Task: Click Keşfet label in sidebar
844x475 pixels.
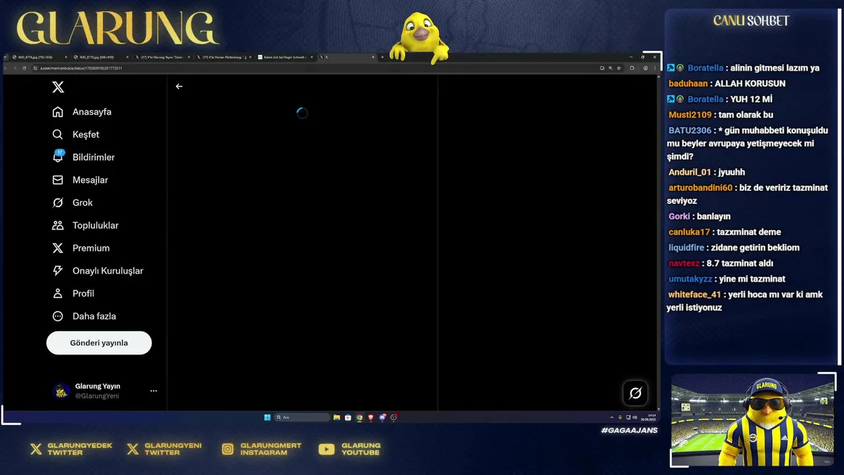Action: click(x=86, y=135)
